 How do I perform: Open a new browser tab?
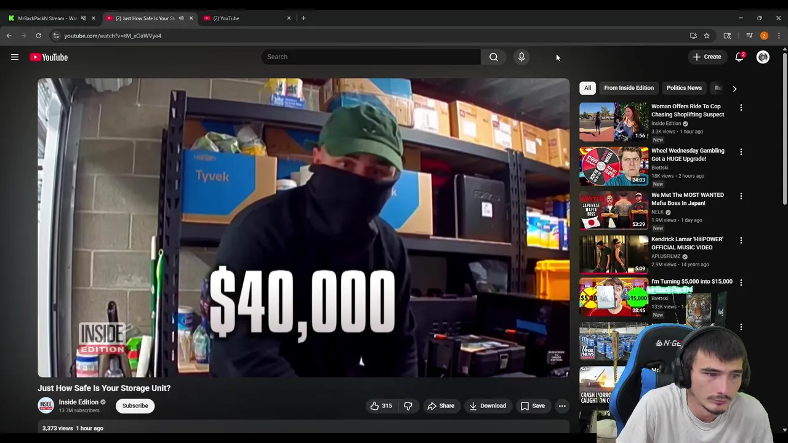coord(304,18)
